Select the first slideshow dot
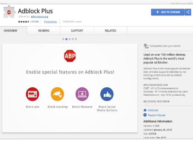The height and width of the screenshot is (145, 193). [x=63, y=39]
